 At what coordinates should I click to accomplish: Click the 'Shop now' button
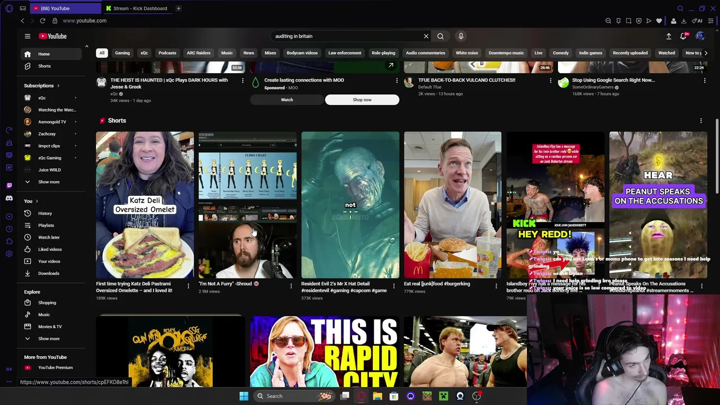pyautogui.click(x=362, y=100)
